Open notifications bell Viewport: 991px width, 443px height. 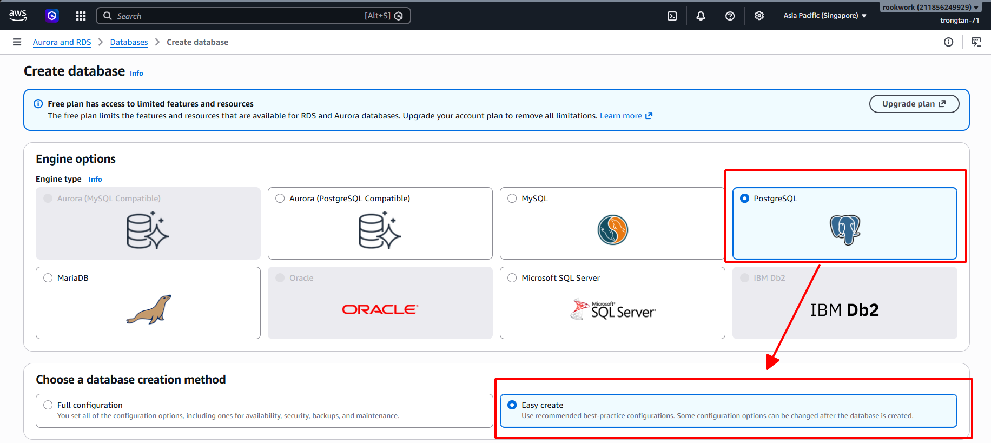(x=701, y=16)
